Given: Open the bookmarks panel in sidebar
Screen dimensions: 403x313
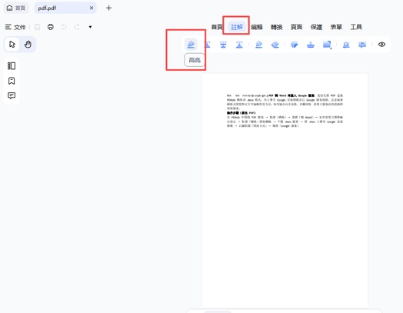Looking at the screenshot, I should [12, 81].
